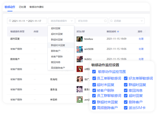Click the sort arrows beside 触发时间

[118, 32]
